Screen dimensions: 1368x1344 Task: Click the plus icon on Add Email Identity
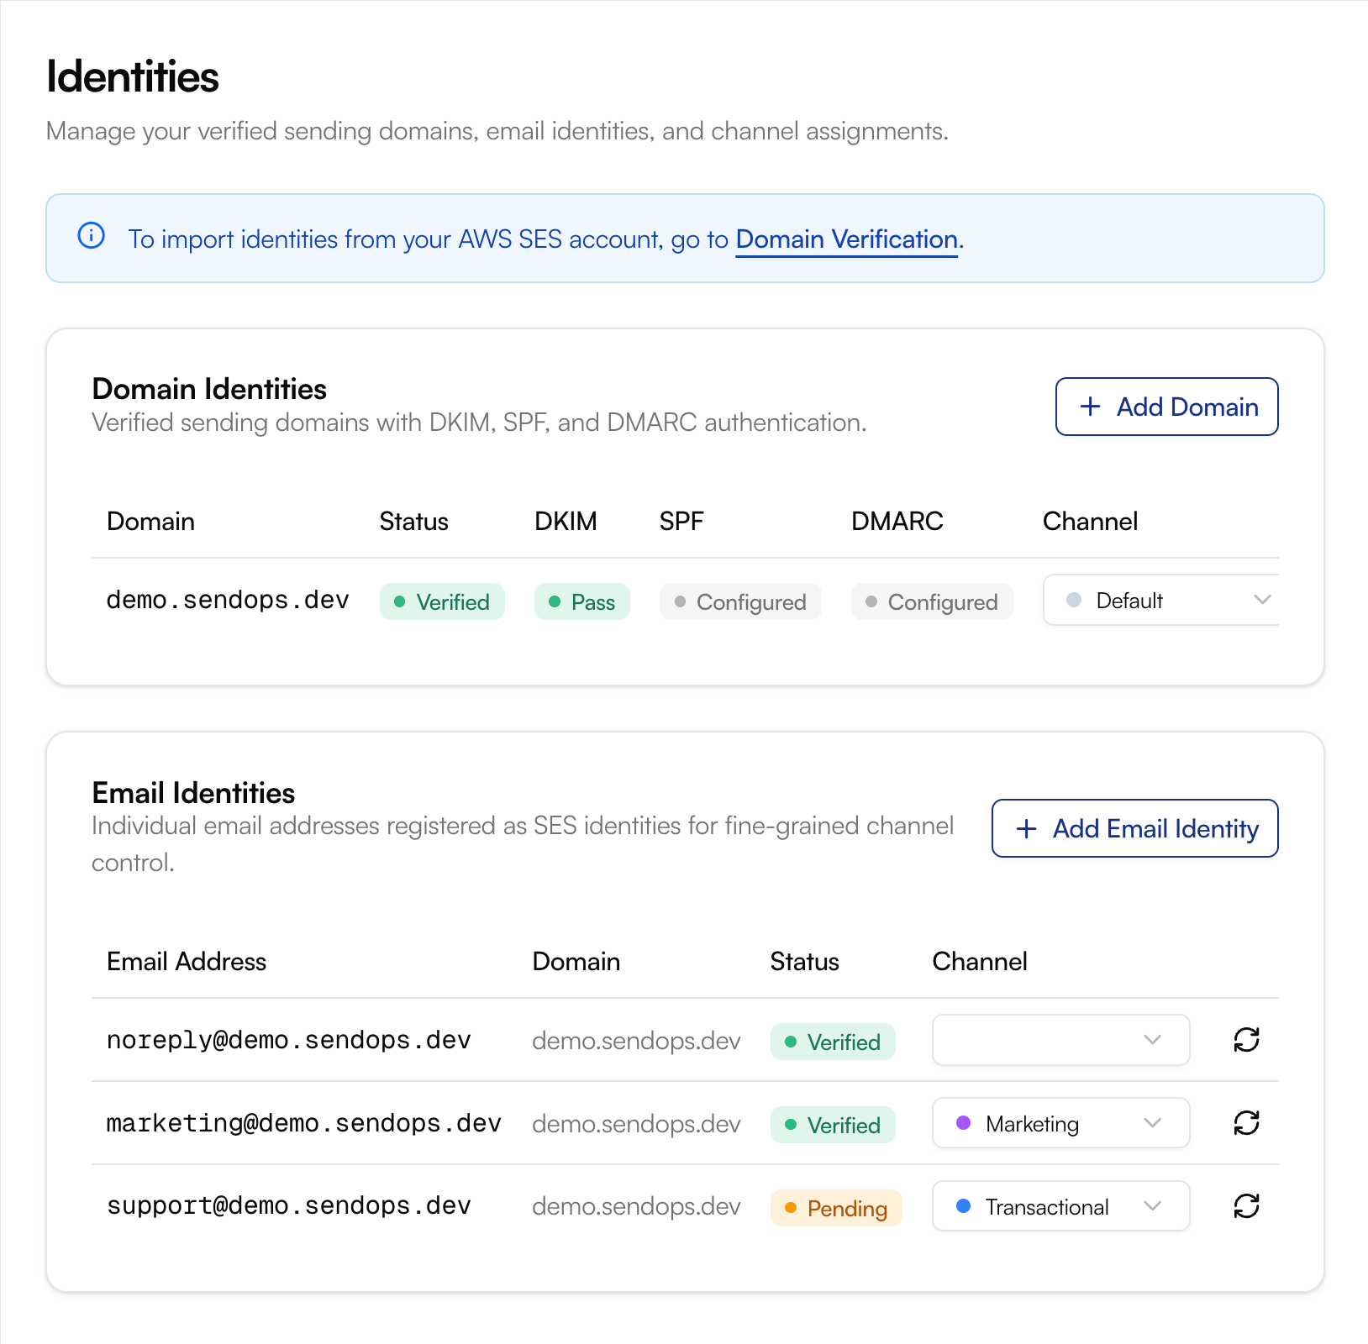pos(1026,829)
